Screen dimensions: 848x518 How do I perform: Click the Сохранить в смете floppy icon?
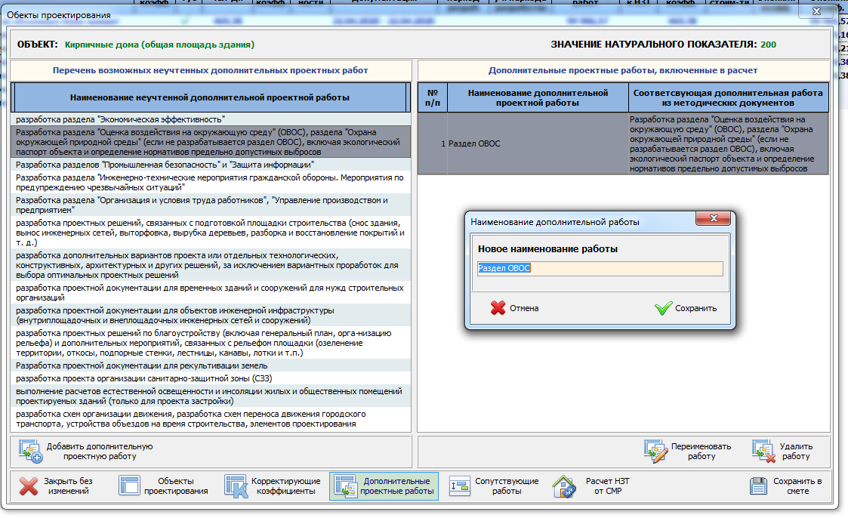click(758, 486)
